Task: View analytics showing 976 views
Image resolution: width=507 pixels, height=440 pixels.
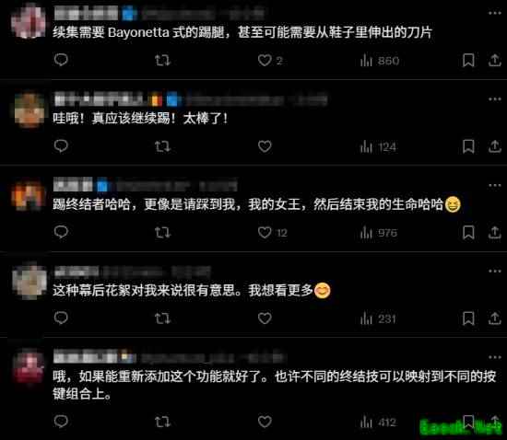Action: point(379,233)
